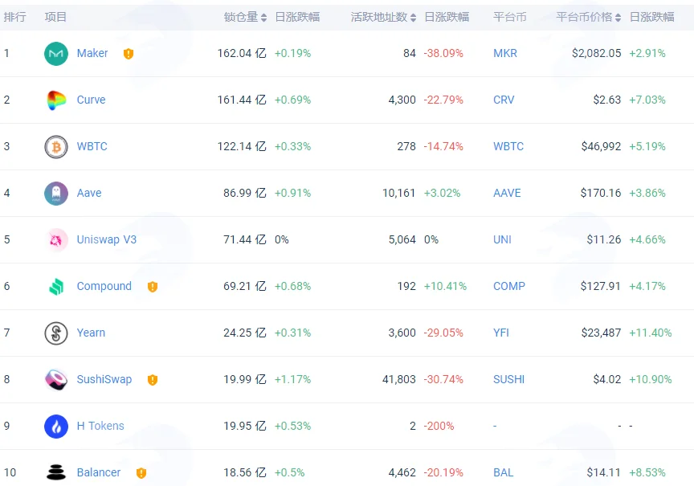Click the 4,462 active addresses value
Screen dimensions: 694x486
[x=402, y=472]
